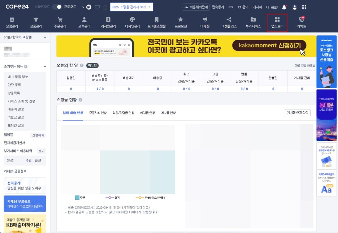This screenshot has width=338, height=233.
Task: Open the 상품관리 product management icon
Action: [36, 20]
